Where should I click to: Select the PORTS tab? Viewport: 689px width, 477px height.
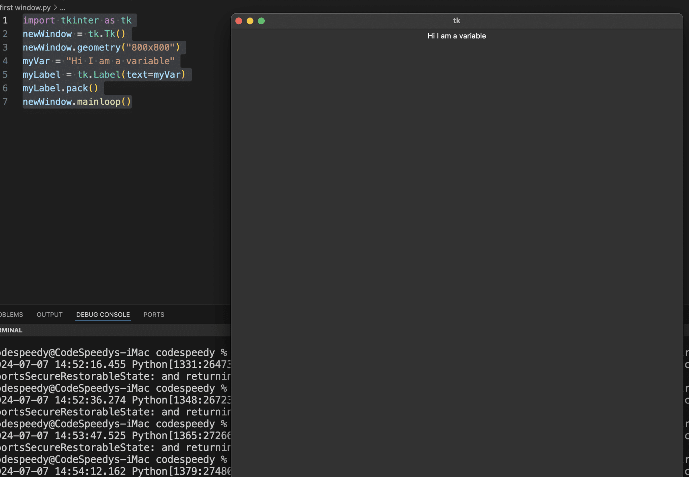coord(153,315)
